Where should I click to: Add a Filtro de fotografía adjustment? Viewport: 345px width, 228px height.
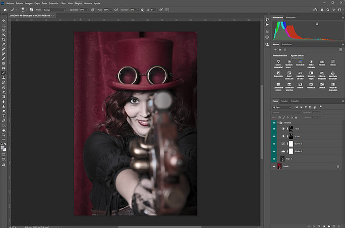point(322,75)
